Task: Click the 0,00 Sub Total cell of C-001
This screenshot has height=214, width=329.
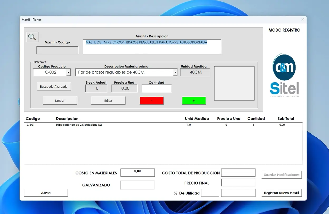Action: [x=282, y=125]
